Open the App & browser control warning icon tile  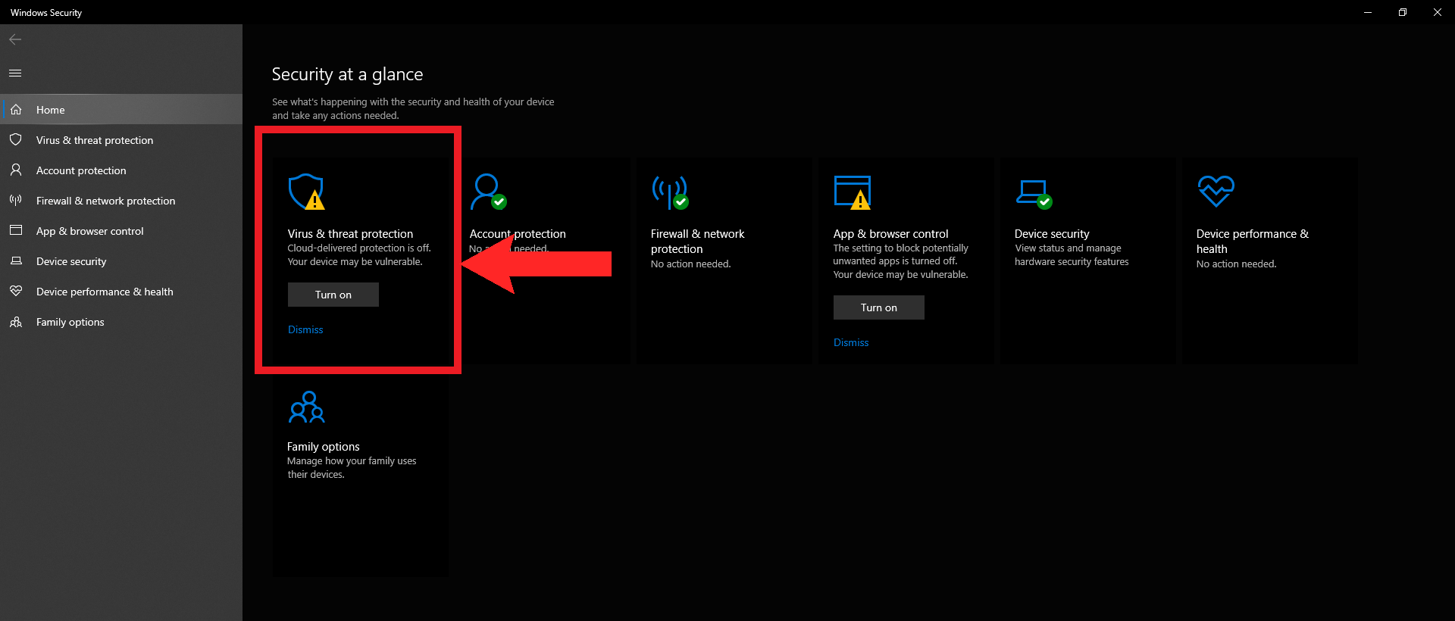853,192
